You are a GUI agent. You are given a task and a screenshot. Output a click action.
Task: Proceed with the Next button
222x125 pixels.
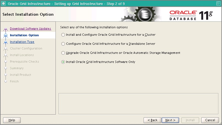pyautogui.click(x=170, y=120)
